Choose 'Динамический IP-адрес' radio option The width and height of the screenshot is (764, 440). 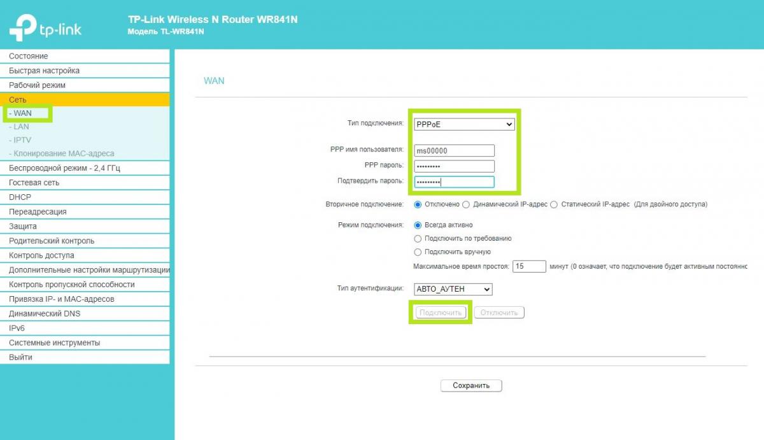click(x=466, y=204)
